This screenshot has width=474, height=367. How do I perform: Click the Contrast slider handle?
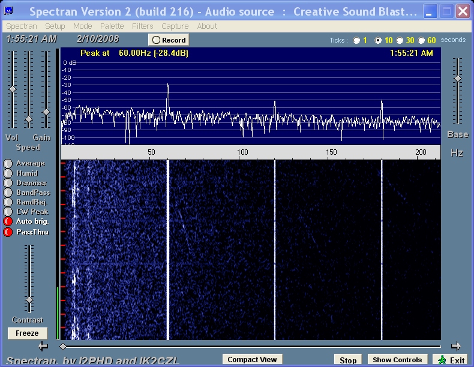tap(29, 300)
